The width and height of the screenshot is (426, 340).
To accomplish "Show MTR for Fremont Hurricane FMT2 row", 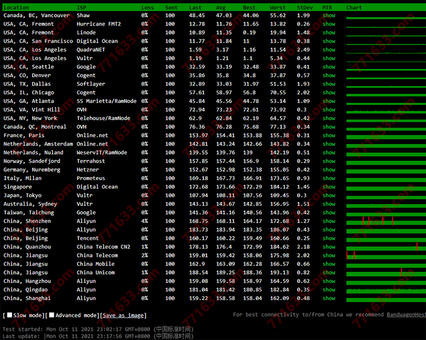I will point(329,24).
